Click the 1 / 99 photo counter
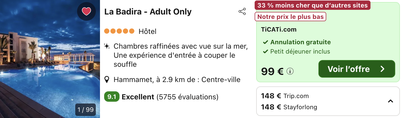This screenshot has height=118, width=402. click(86, 110)
